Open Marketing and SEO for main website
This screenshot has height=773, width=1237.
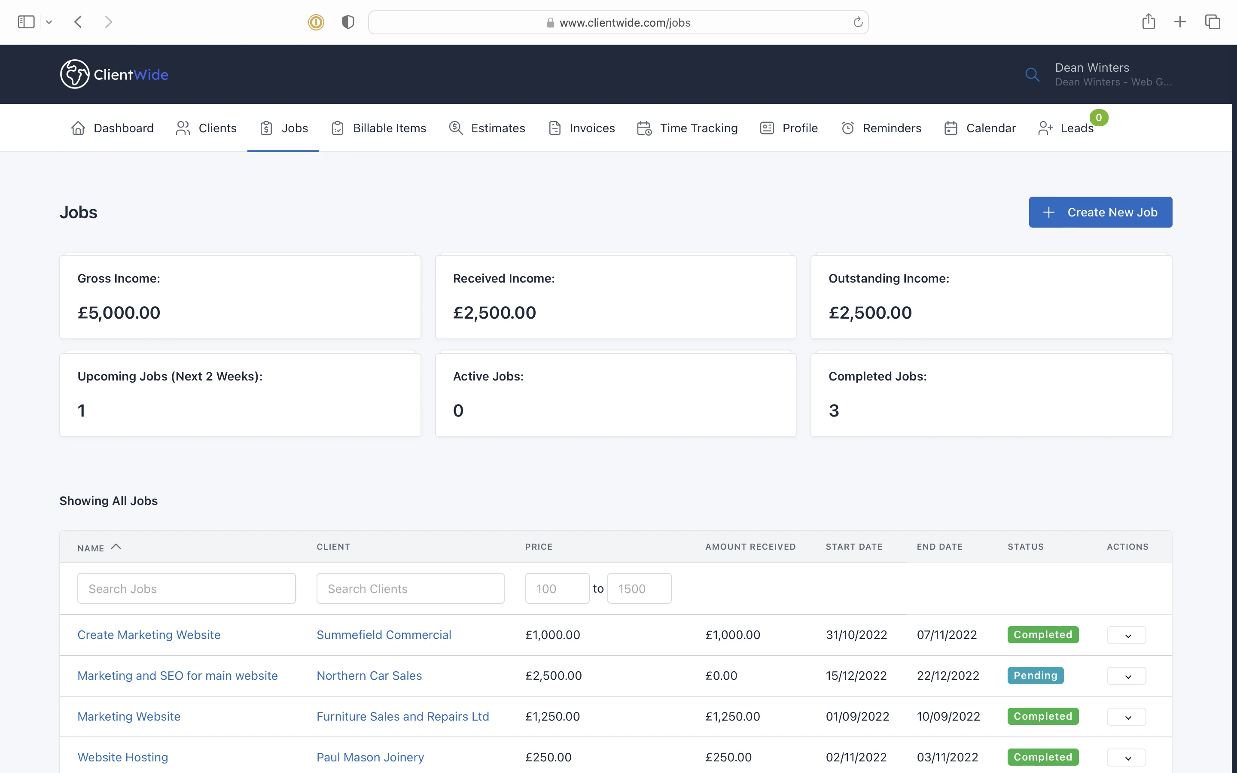177,676
